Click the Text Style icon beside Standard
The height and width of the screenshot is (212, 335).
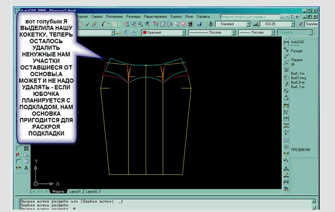coord(211,24)
